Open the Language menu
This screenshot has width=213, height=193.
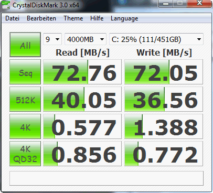tap(124, 18)
